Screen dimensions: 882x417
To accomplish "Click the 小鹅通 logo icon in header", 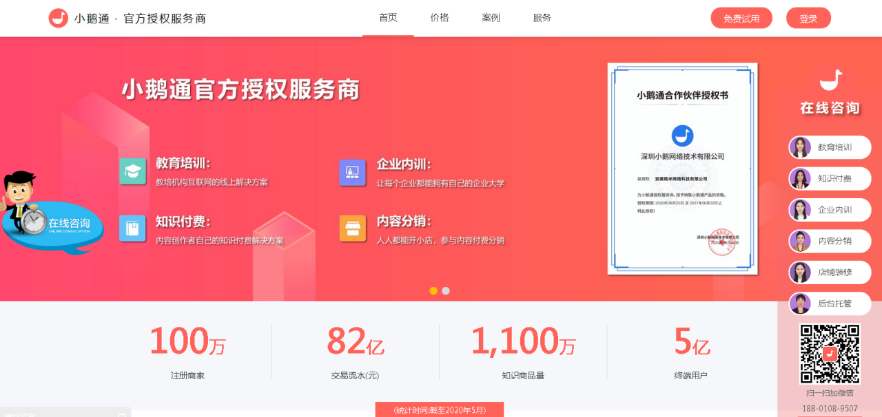I will 58,18.
